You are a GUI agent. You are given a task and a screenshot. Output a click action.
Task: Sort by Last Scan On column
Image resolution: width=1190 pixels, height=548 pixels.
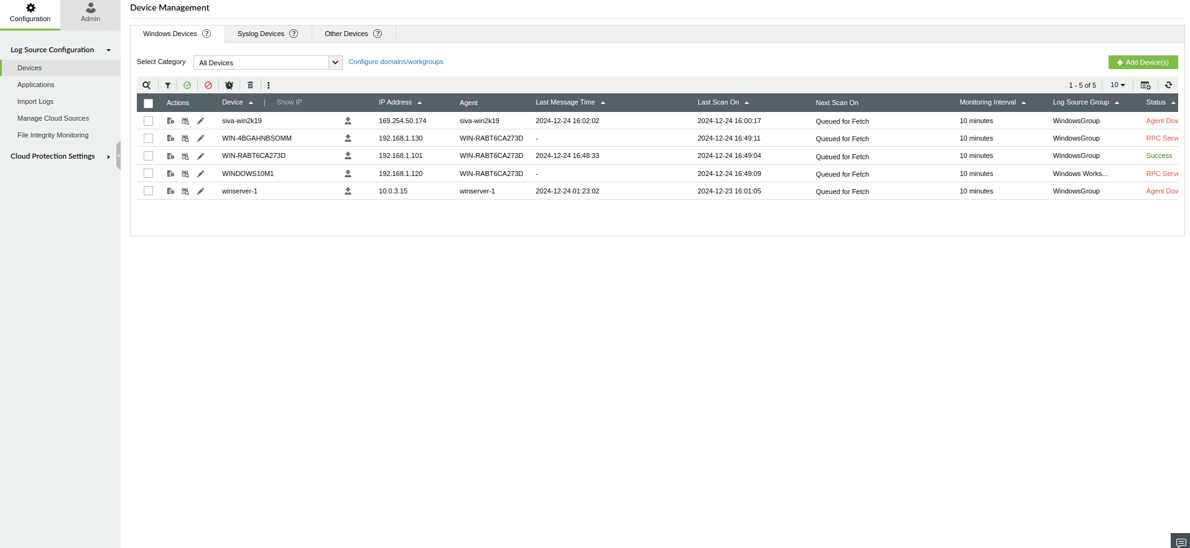coord(723,102)
